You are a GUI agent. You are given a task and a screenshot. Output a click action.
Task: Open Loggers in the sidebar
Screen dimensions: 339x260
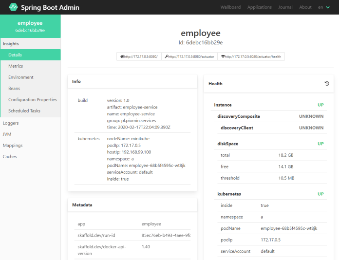(30, 123)
